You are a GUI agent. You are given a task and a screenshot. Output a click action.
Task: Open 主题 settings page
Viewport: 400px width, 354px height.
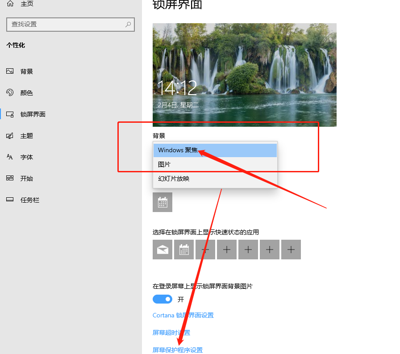26,136
